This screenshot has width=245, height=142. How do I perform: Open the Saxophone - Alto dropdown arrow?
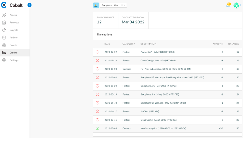pyautogui.click(x=124, y=5)
